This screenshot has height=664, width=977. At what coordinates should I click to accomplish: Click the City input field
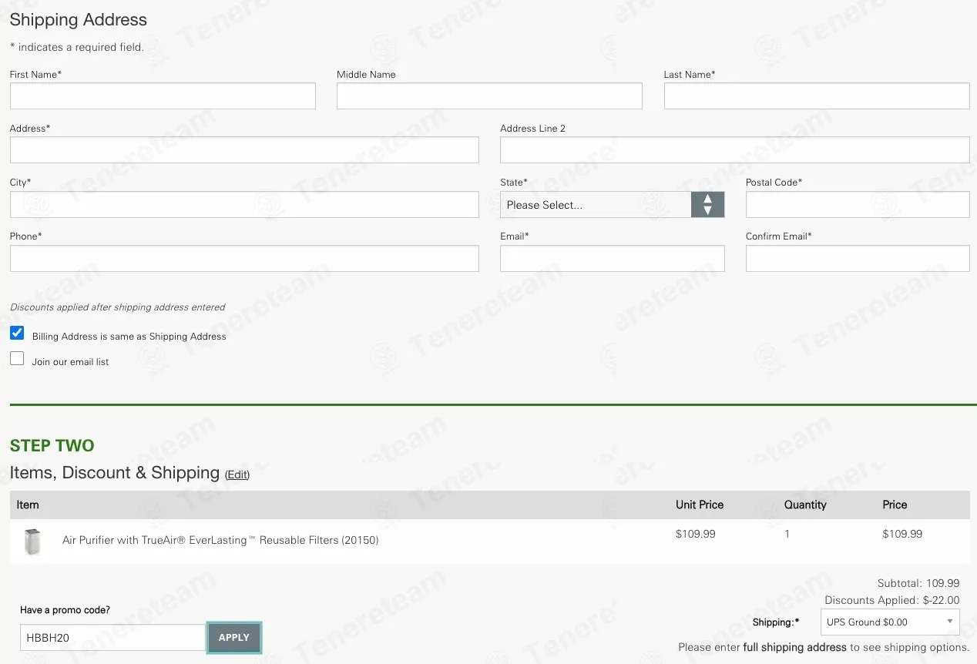pyautogui.click(x=244, y=204)
